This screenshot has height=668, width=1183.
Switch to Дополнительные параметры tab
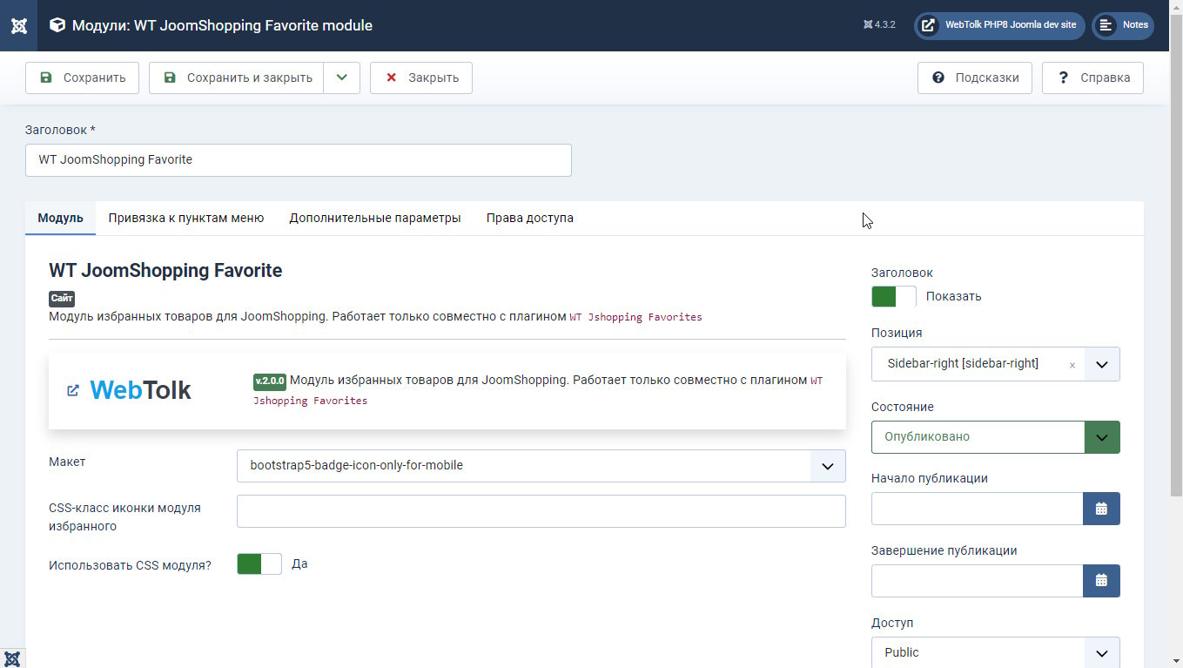375,218
